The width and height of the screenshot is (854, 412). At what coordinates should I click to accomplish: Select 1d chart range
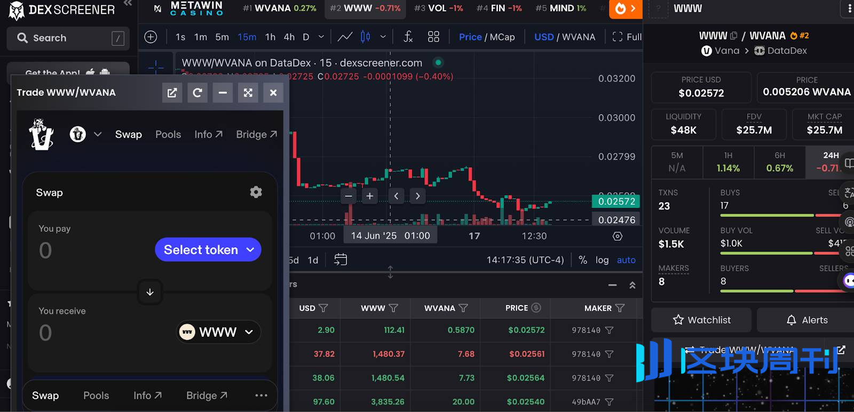click(x=313, y=260)
